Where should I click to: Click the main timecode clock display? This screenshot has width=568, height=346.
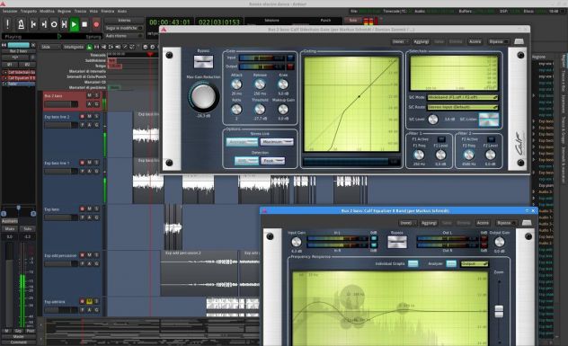pyautogui.click(x=170, y=22)
